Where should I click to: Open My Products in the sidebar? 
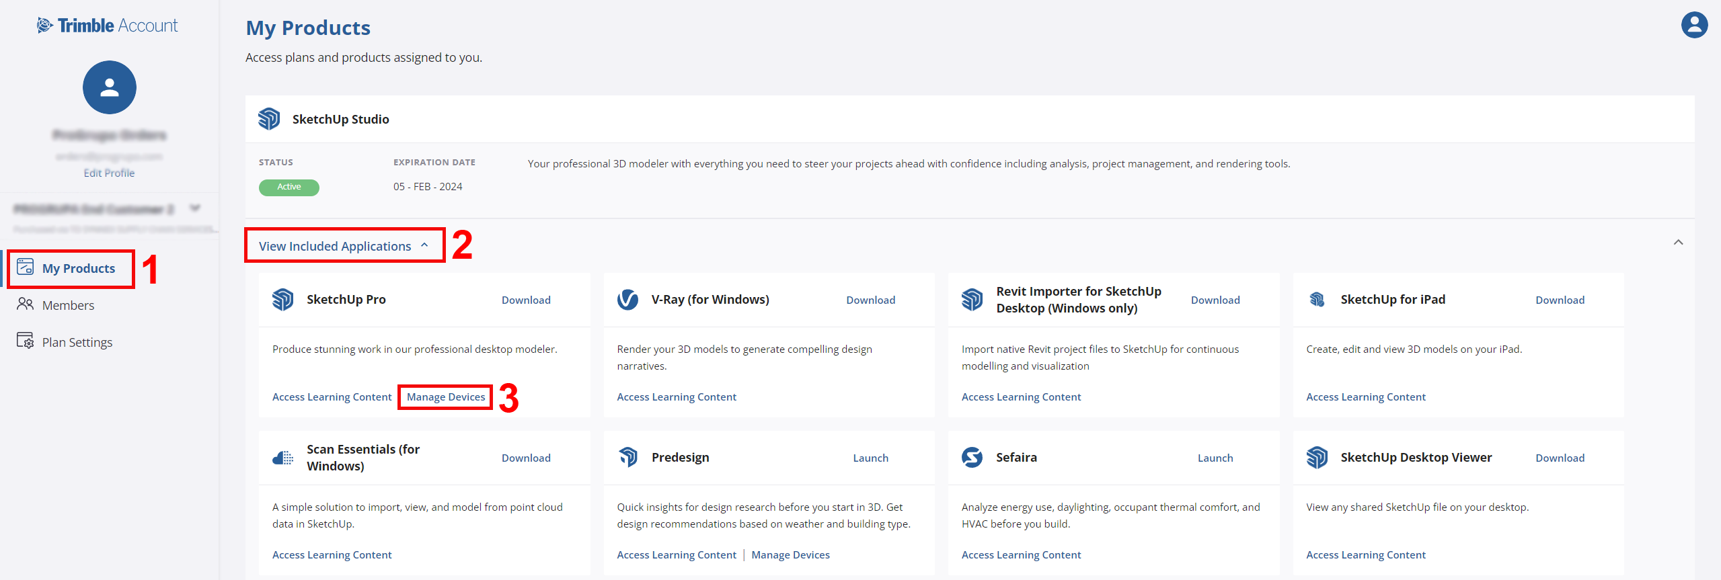tap(79, 268)
